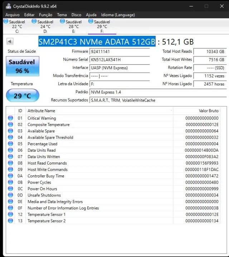Open the Tema menu
Viewport: 229px width, 257px height.
click(x=62, y=15)
